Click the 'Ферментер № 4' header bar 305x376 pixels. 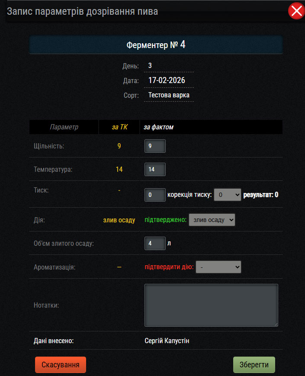[x=156, y=45]
